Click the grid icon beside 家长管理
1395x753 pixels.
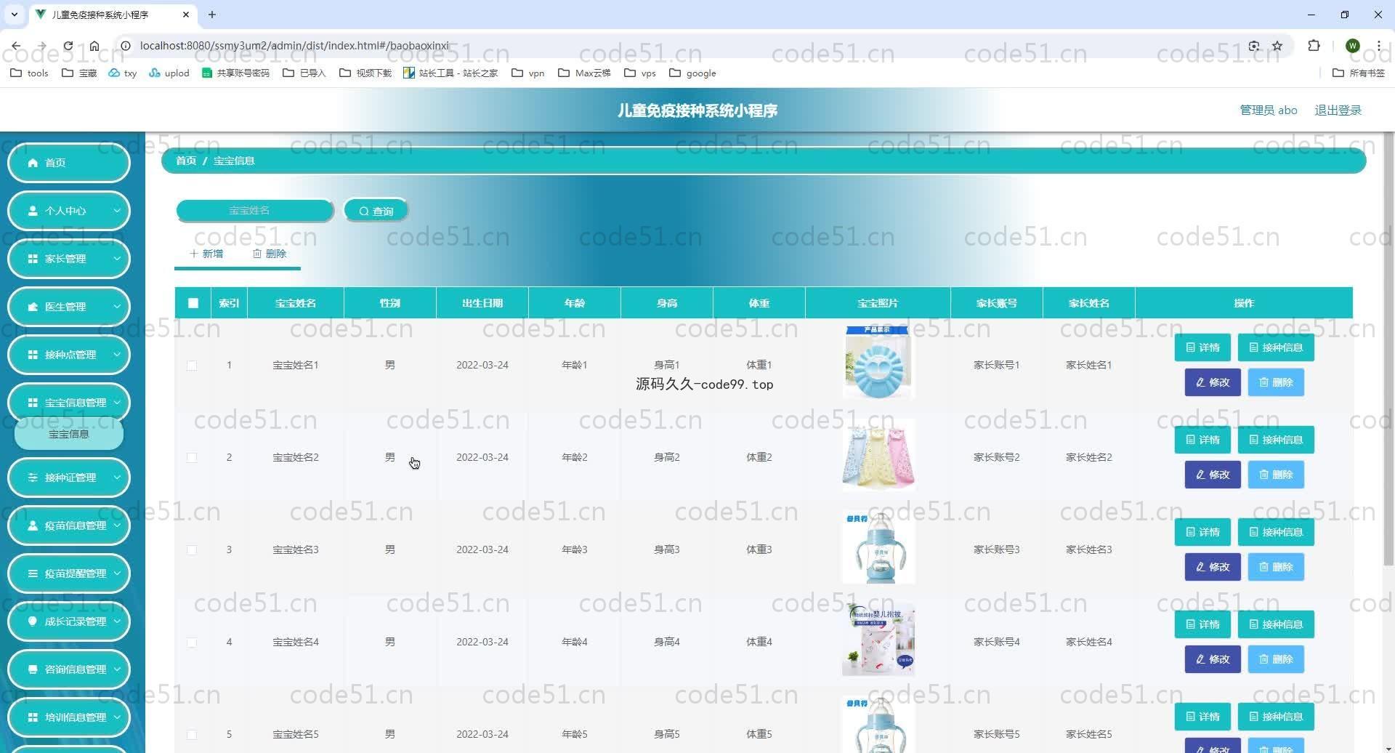click(33, 259)
